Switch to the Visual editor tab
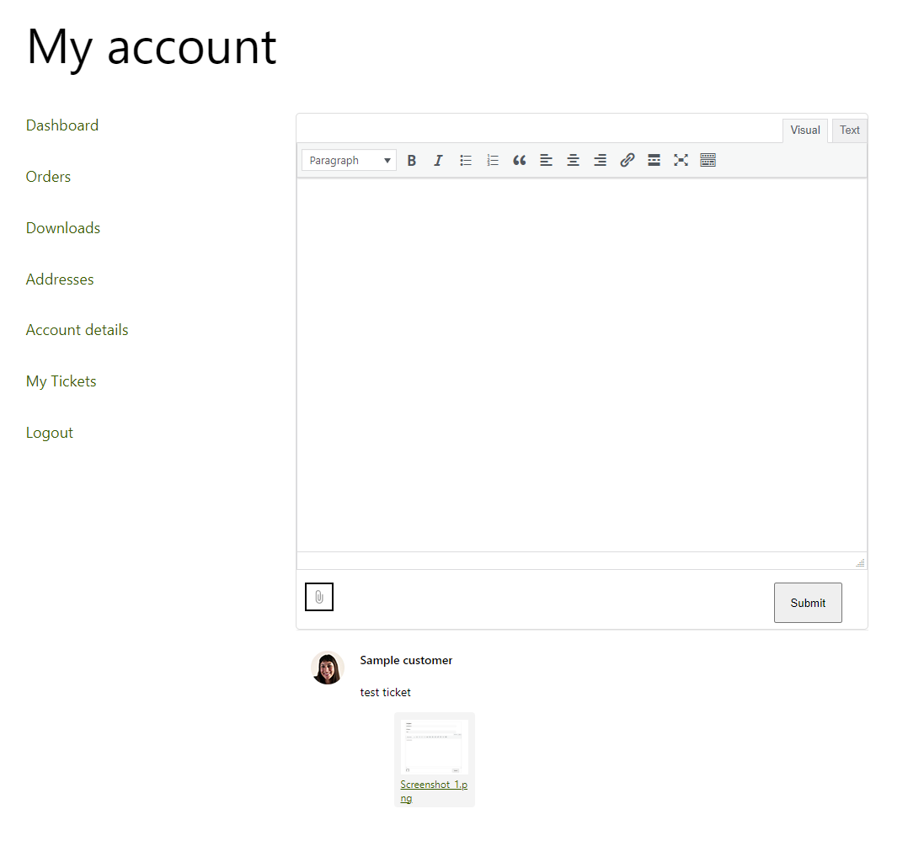Image resolution: width=924 pixels, height=857 pixels. pos(804,130)
